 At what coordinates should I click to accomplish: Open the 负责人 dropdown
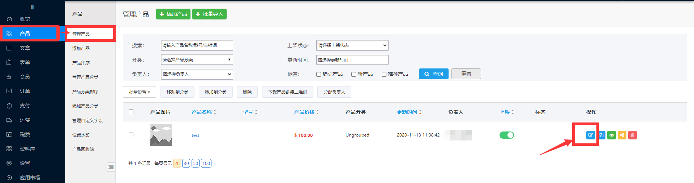[x=197, y=74]
